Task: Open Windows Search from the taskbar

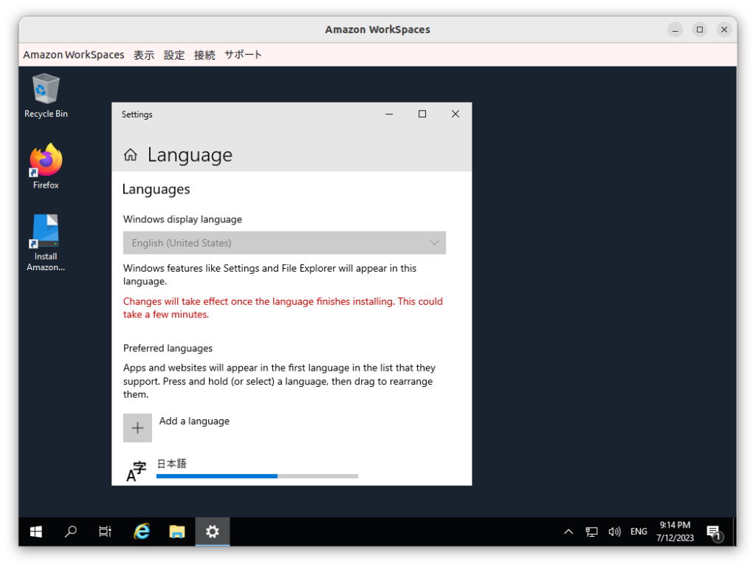Action: click(x=71, y=531)
